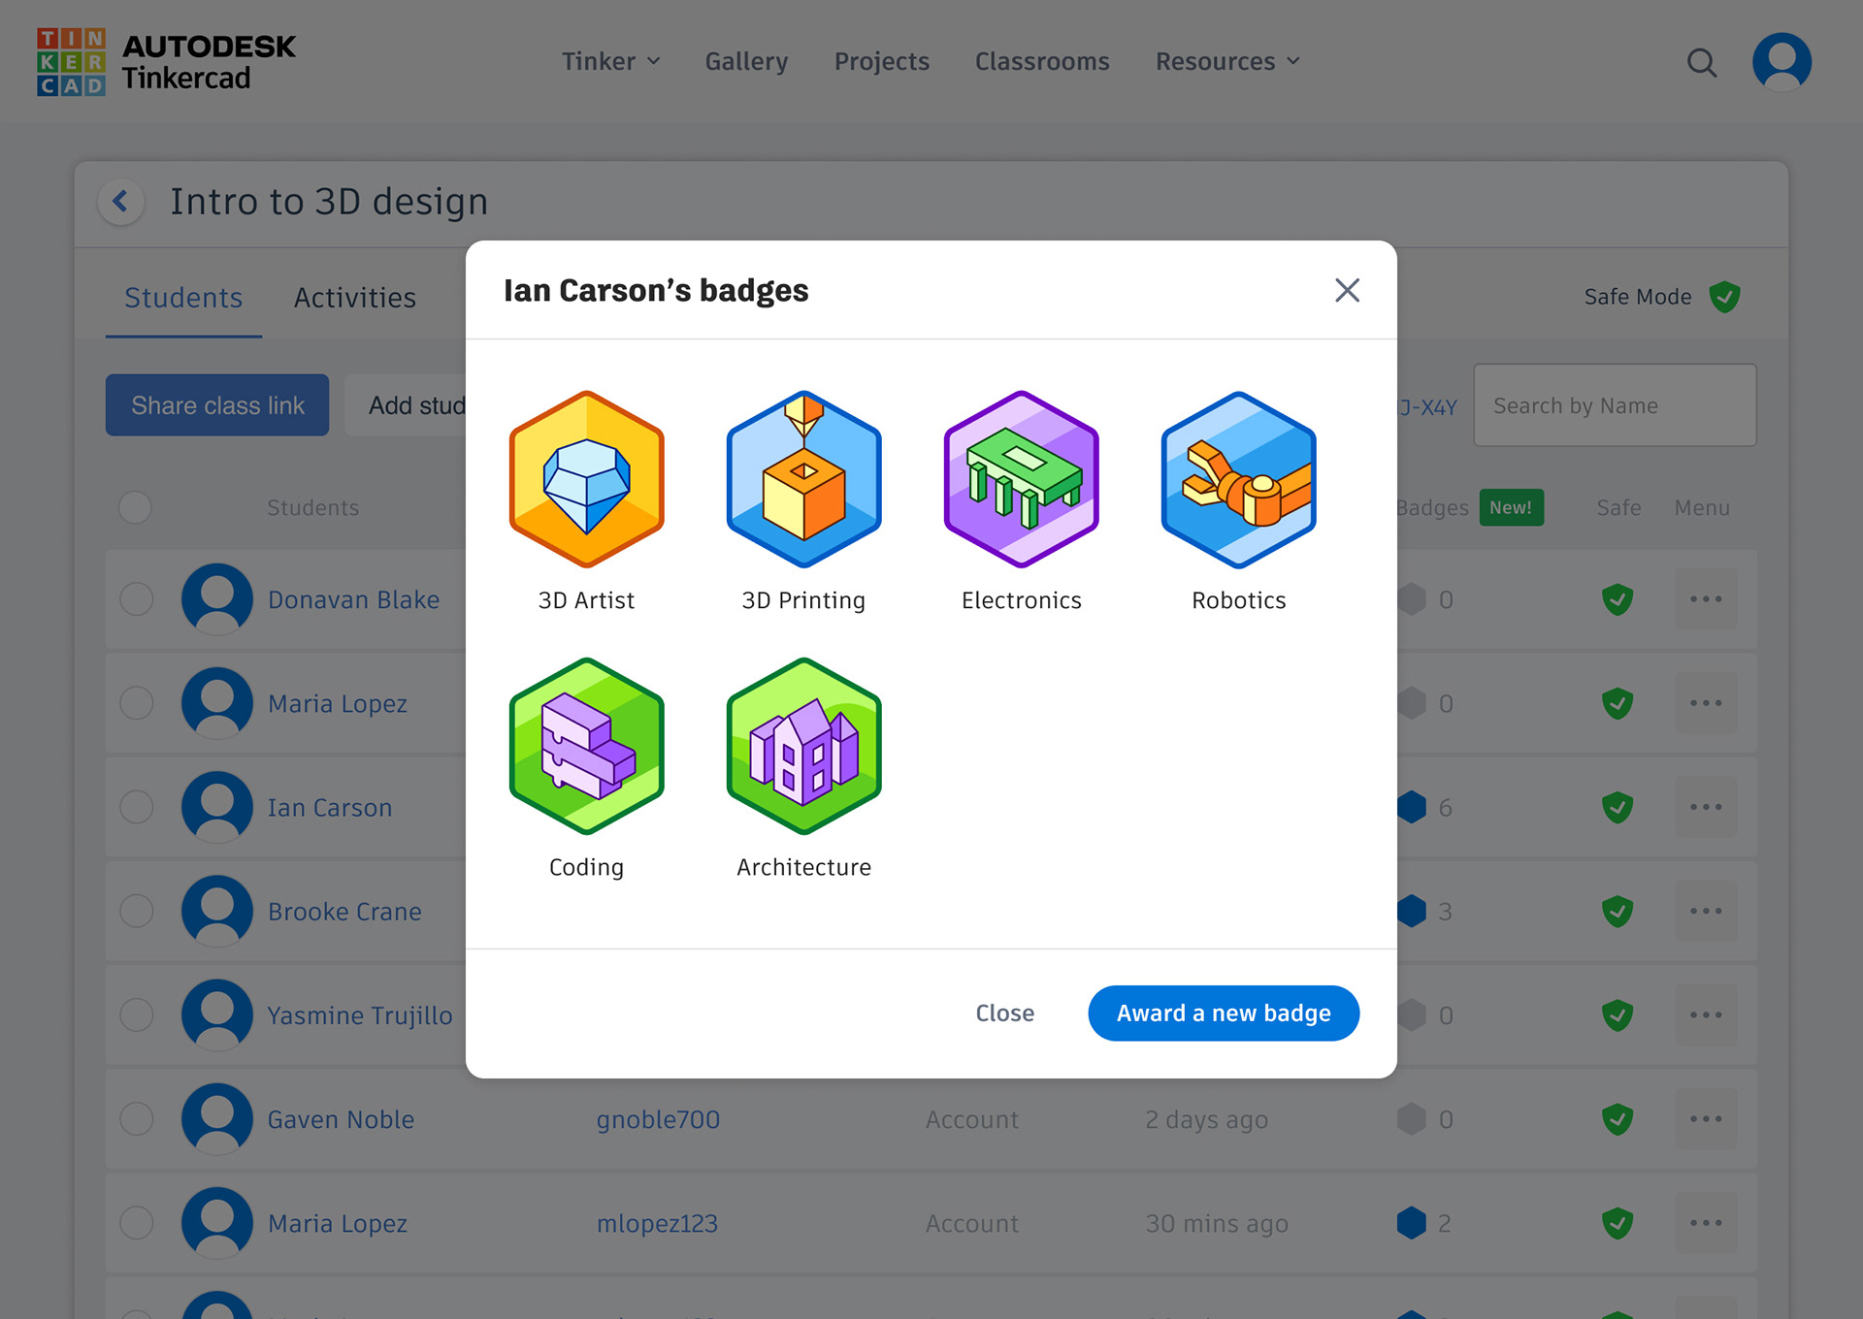Click the 3D Artist badge icon
This screenshot has height=1319, width=1863.
pyautogui.click(x=586, y=479)
